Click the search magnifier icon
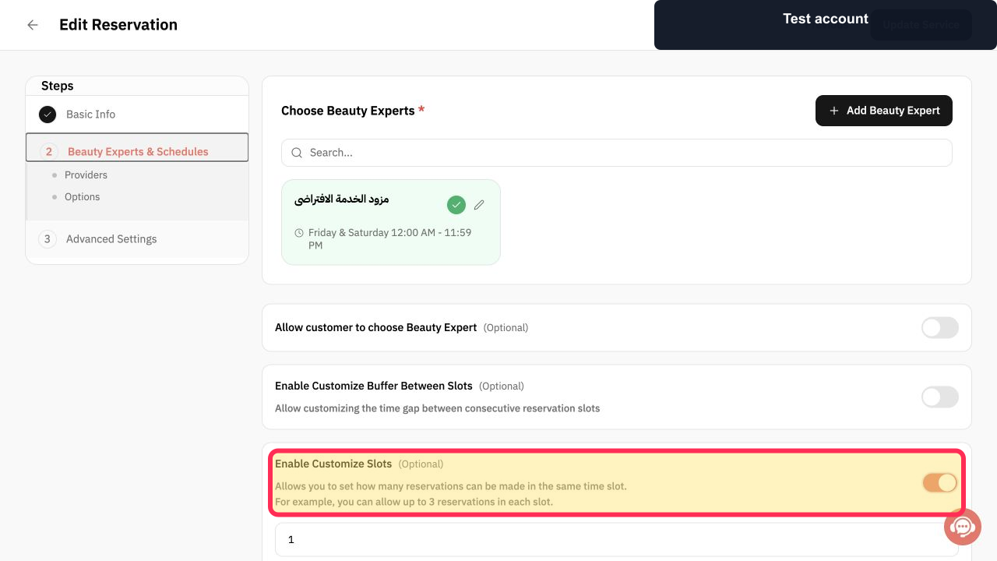 (x=297, y=153)
